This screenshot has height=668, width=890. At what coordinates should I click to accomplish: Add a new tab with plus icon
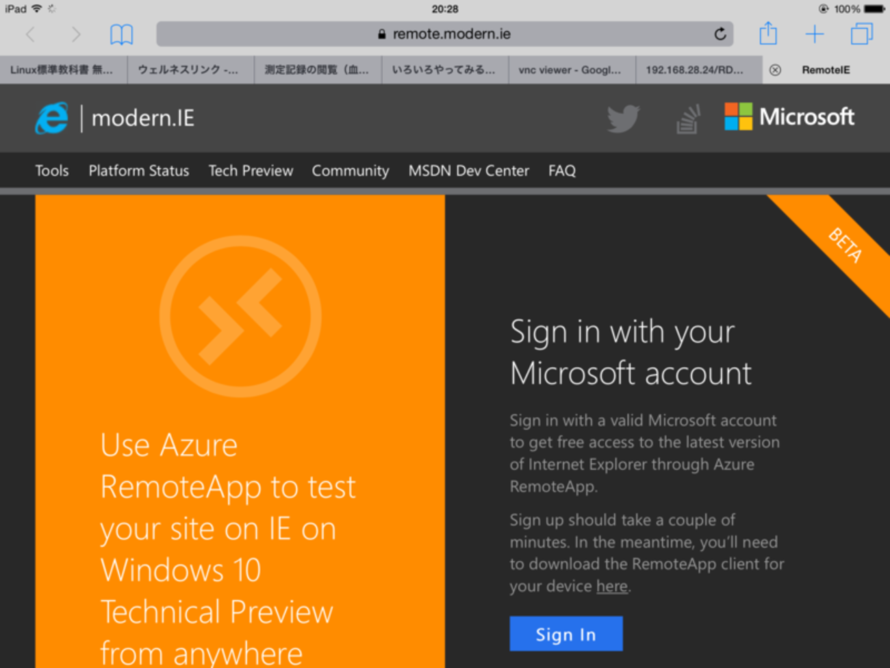point(815,34)
